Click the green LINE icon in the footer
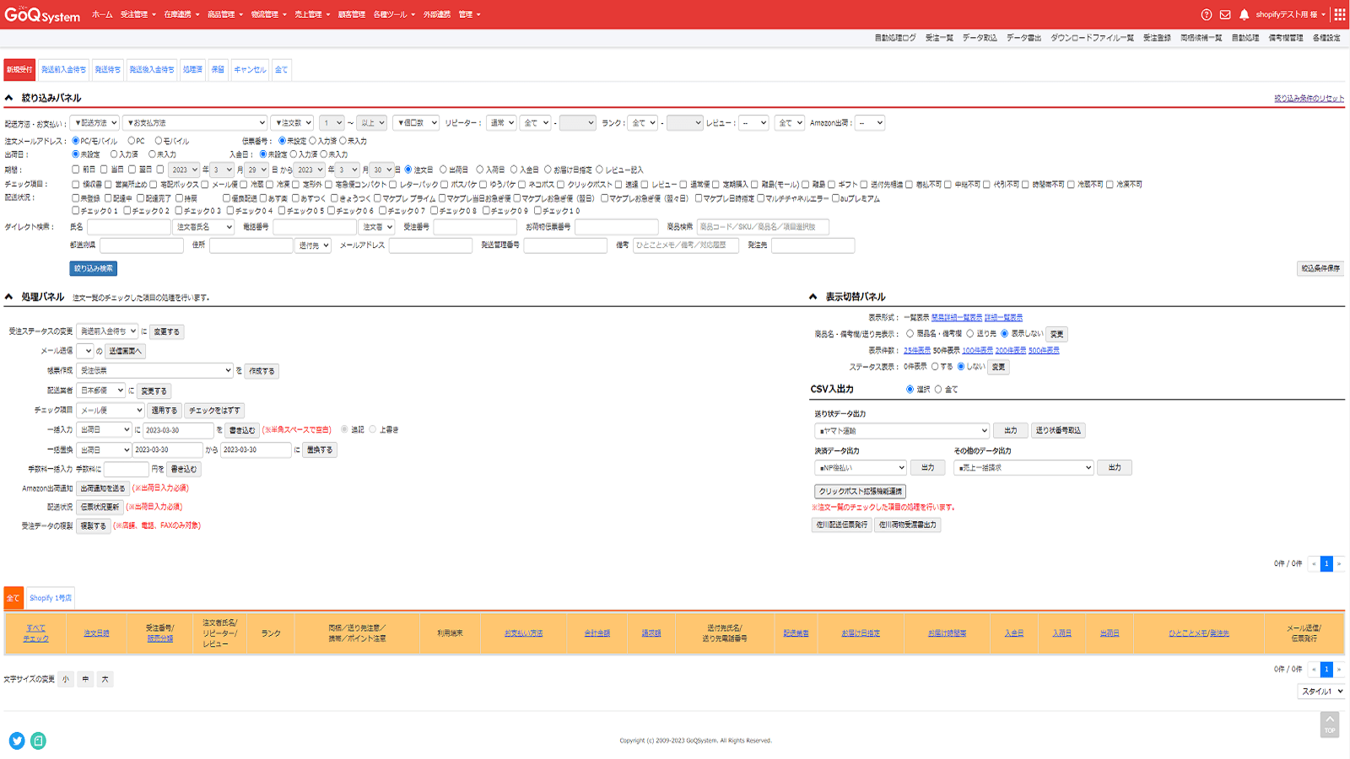This screenshot has height=759, width=1350. pos(39,740)
